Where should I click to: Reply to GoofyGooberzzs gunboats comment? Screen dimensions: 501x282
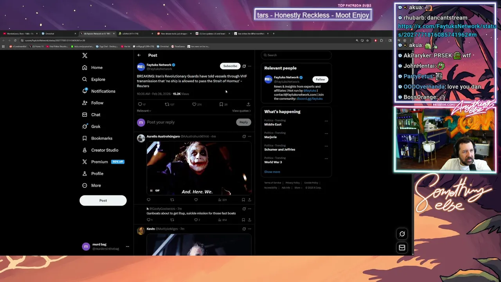pyautogui.click(x=149, y=220)
